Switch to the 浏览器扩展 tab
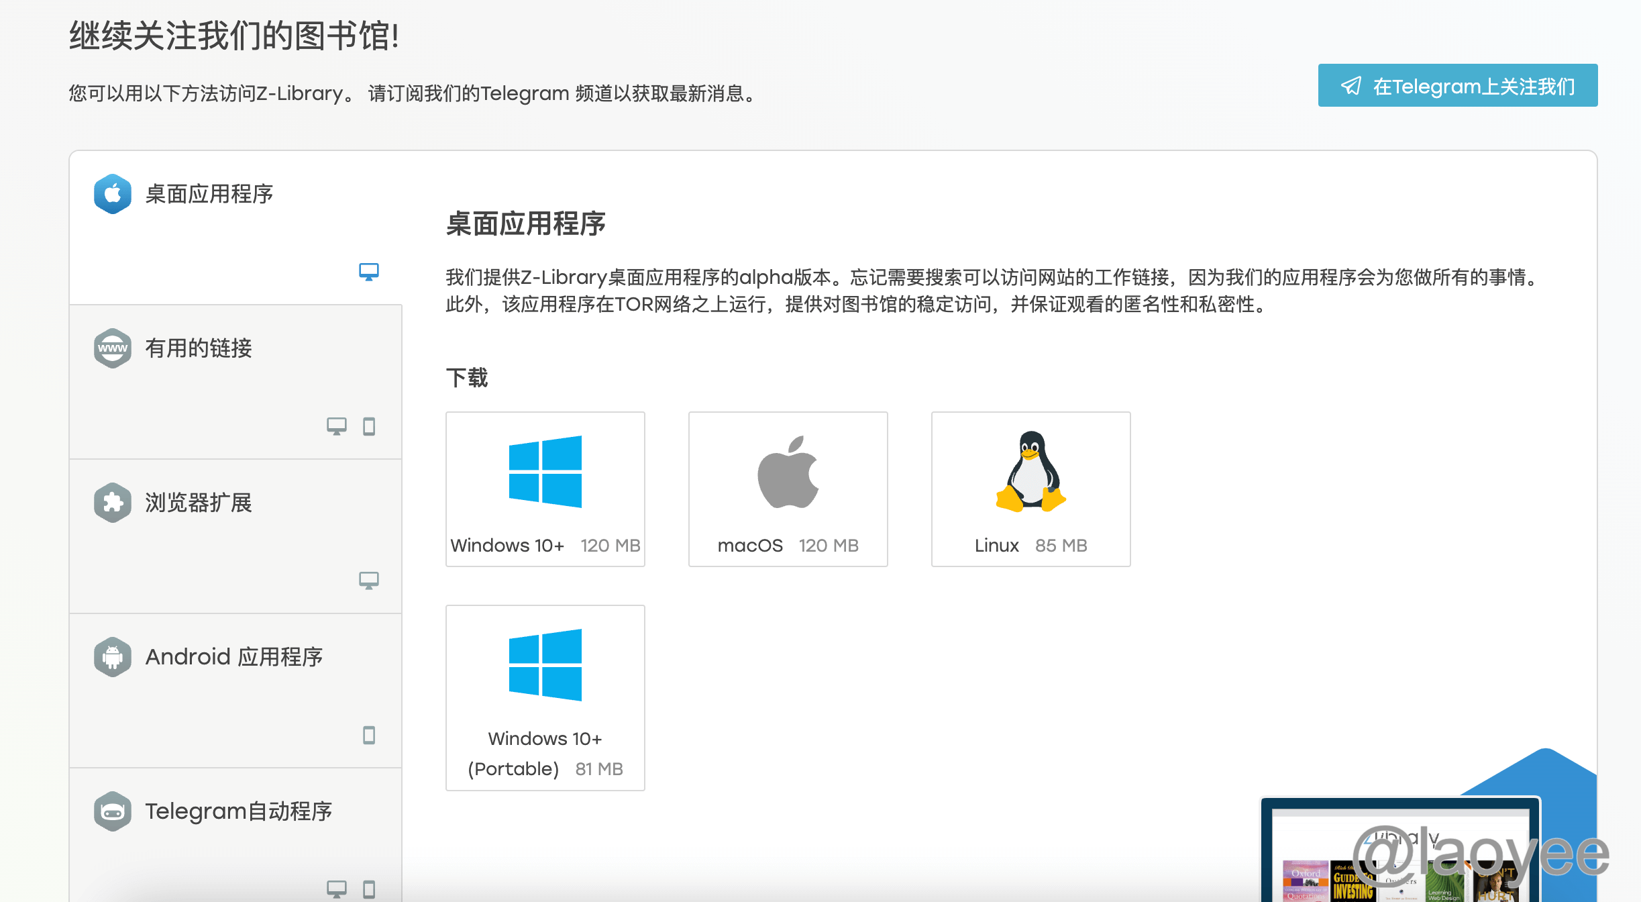 199,503
